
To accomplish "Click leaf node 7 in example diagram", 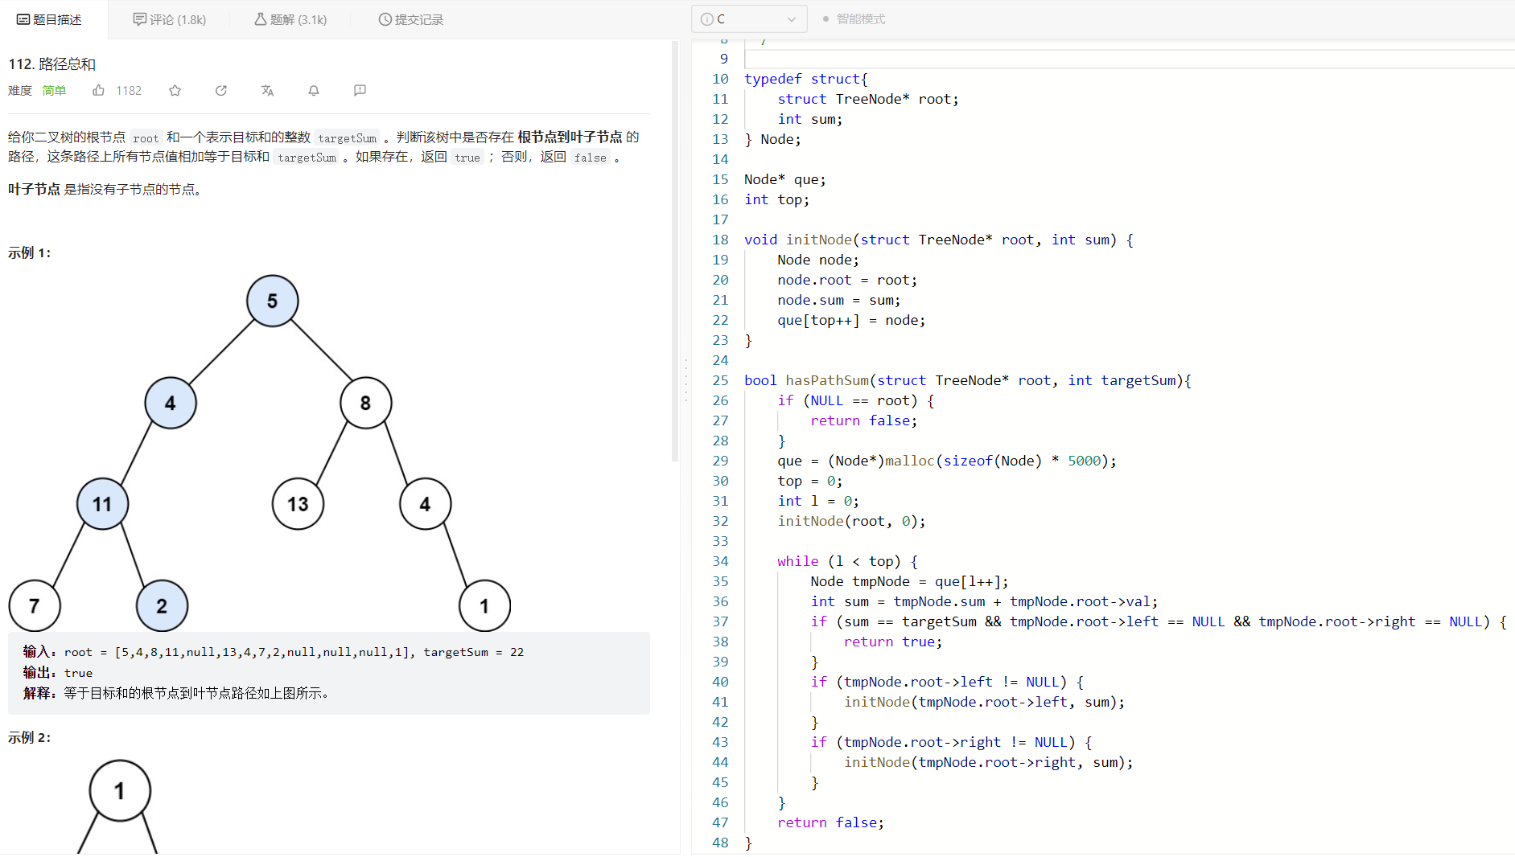I will (x=35, y=605).
